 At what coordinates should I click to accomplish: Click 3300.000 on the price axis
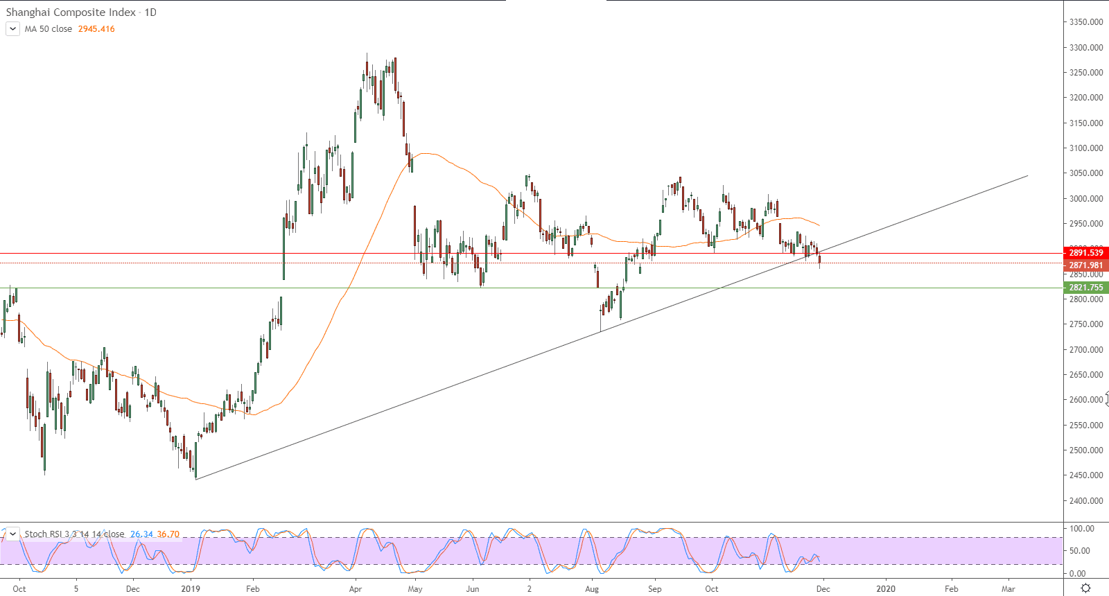pos(1086,48)
